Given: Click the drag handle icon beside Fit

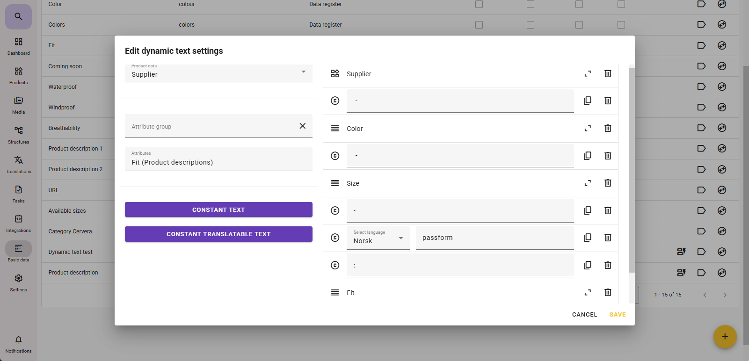Looking at the screenshot, I should (x=335, y=292).
